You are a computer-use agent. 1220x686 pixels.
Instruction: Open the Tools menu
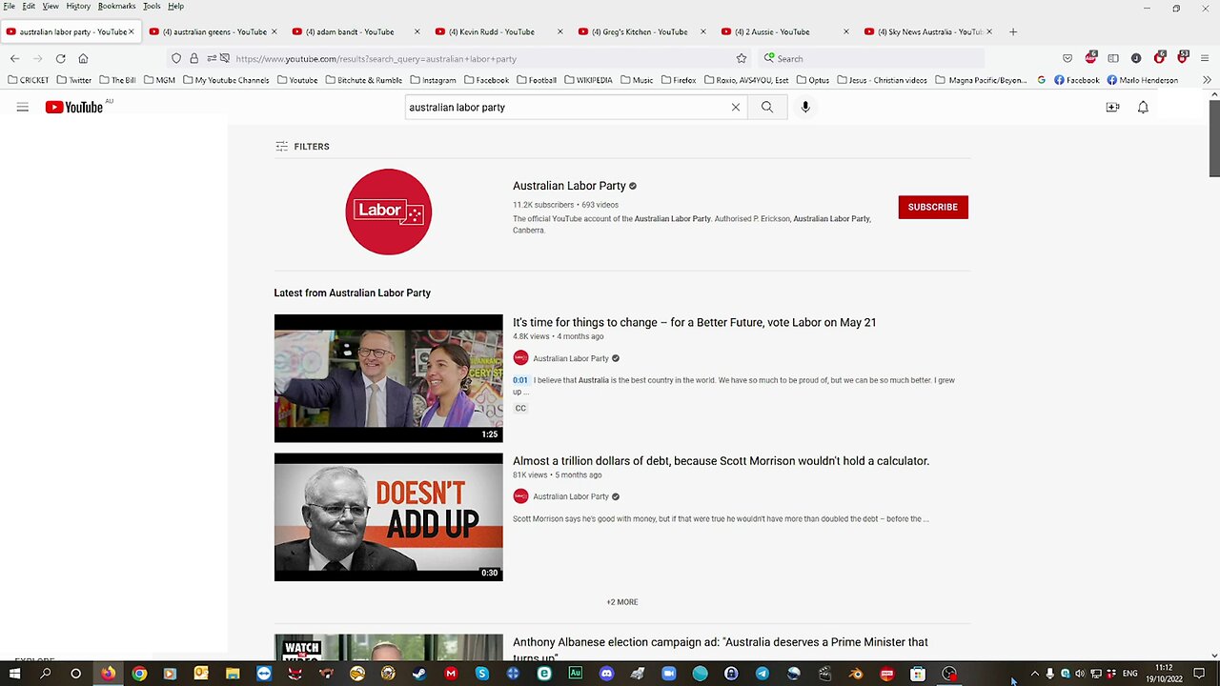tap(152, 6)
